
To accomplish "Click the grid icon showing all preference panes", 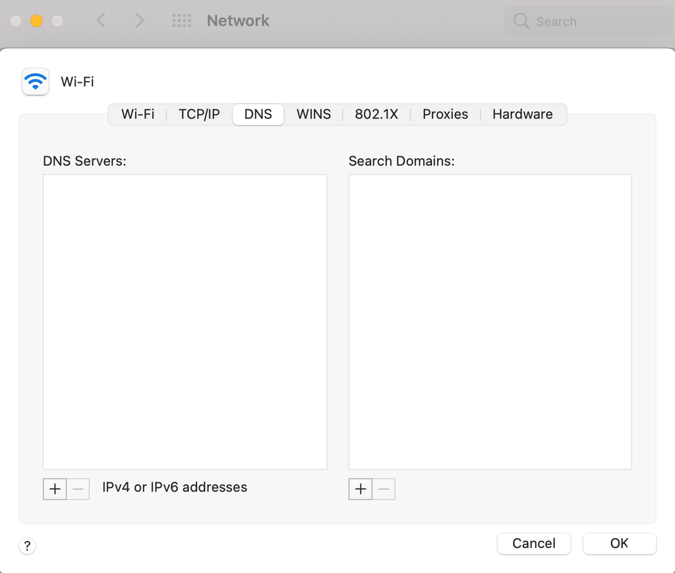I will pyautogui.click(x=181, y=20).
